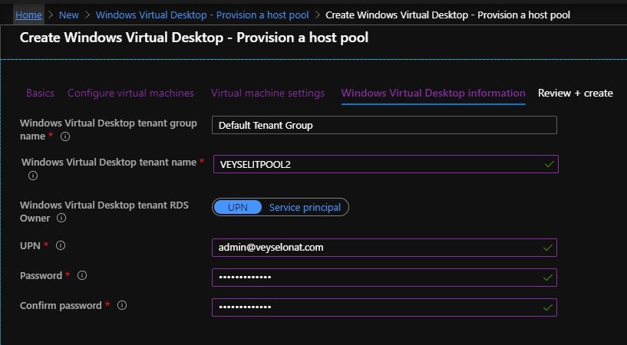
Task: Click info icon beside RDS Owner label
Action: (x=61, y=218)
